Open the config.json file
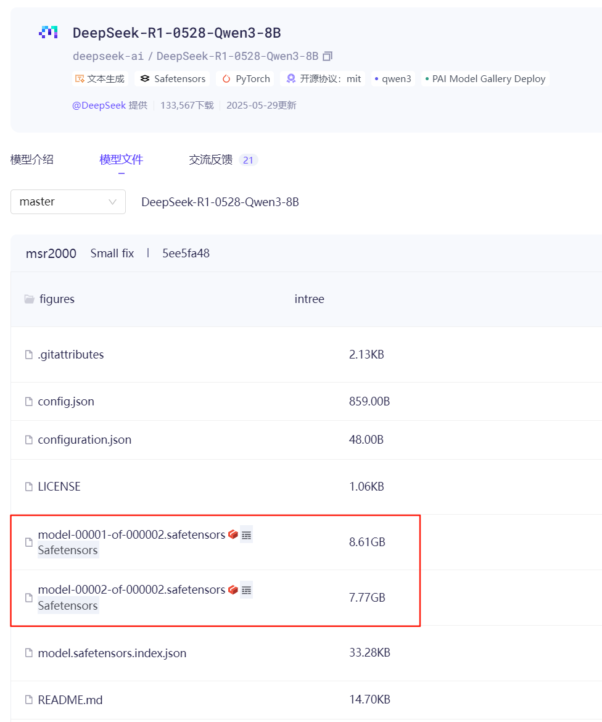 pos(66,402)
